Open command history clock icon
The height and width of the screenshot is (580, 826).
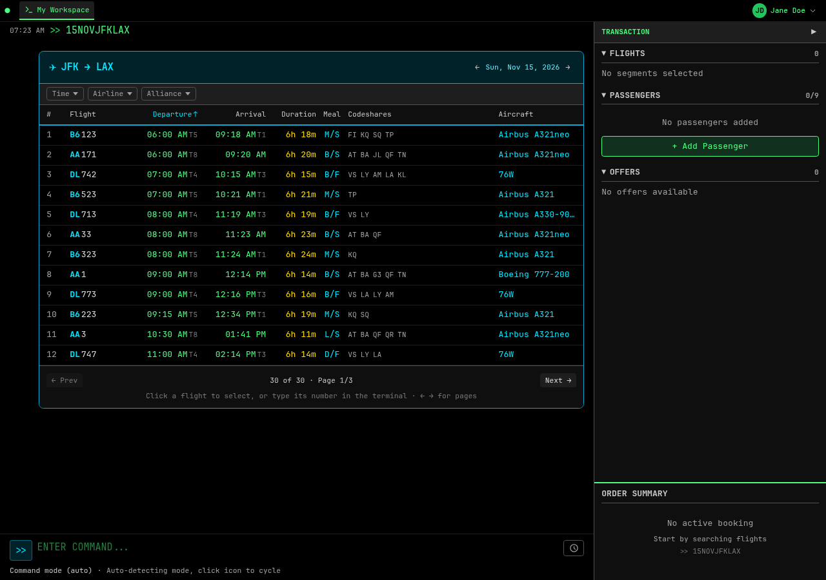click(574, 548)
